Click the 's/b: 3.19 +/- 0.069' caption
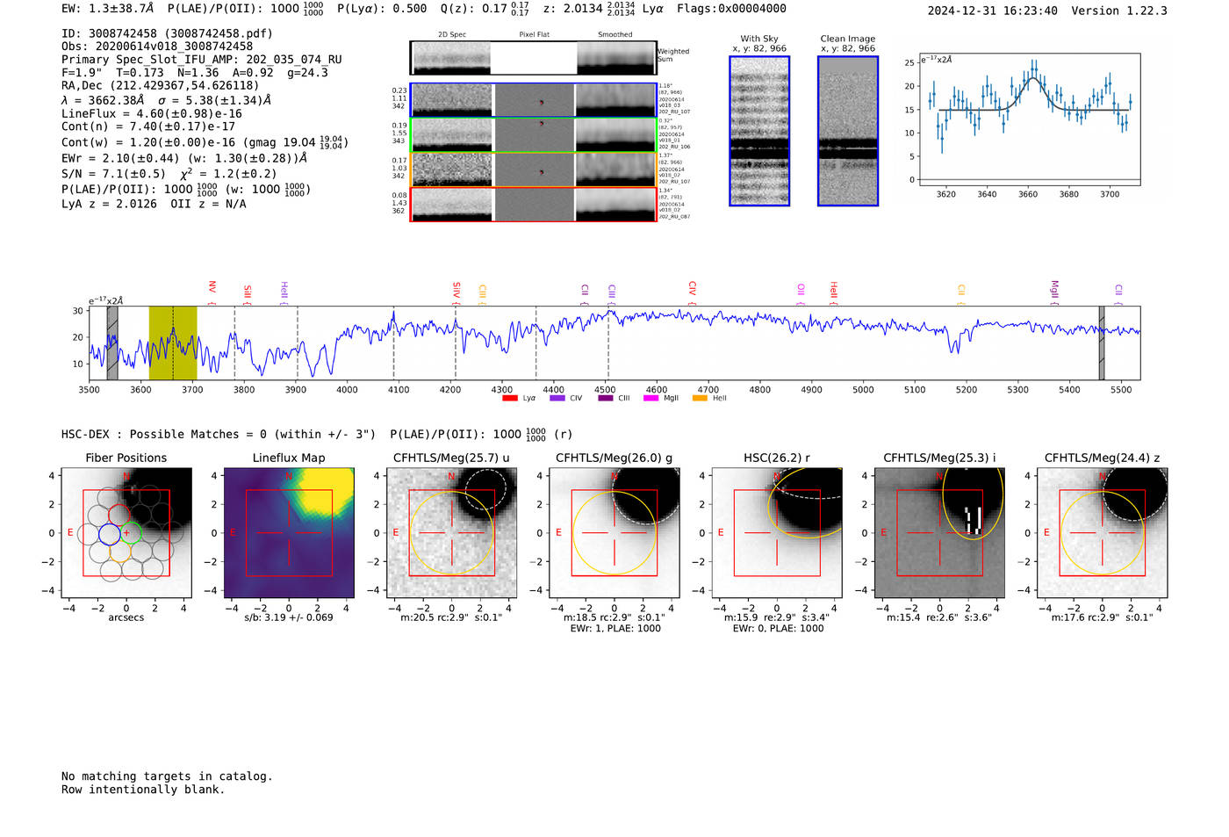1229x837 pixels. tap(289, 617)
